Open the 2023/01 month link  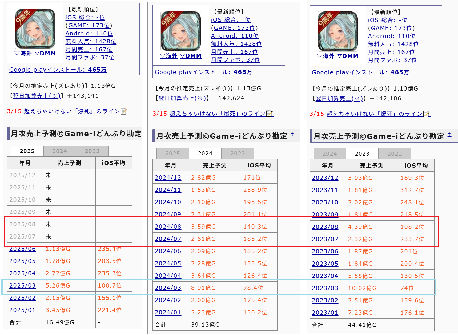click(325, 313)
